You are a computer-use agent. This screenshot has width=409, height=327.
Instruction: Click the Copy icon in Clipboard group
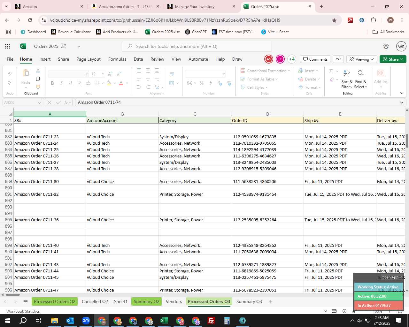[x=38, y=79]
